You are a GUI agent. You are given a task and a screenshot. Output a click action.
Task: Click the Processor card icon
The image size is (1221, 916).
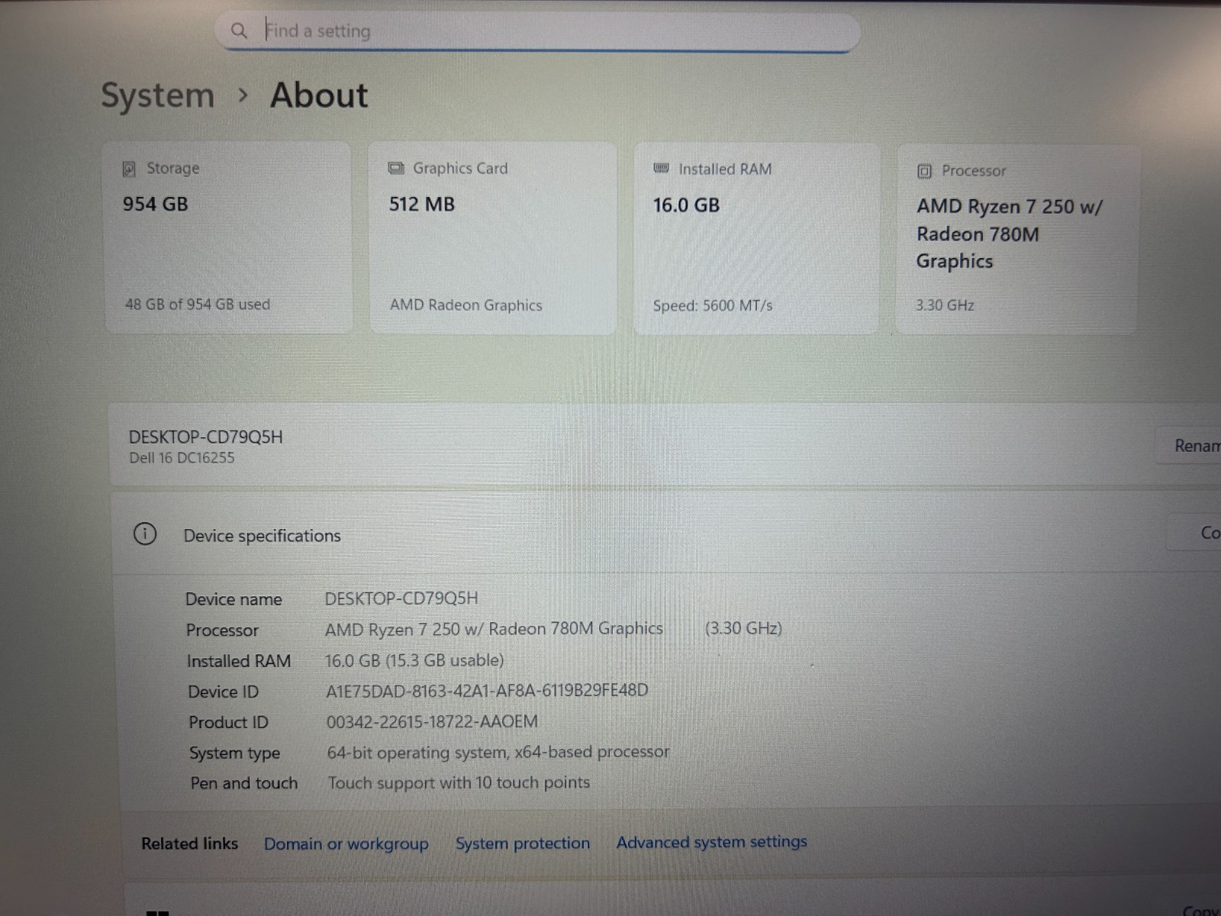[x=924, y=171]
